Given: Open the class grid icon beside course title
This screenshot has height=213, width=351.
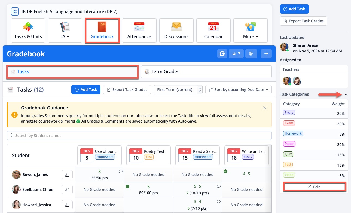Looking at the screenshot, I should pyautogui.click(x=15, y=11).
